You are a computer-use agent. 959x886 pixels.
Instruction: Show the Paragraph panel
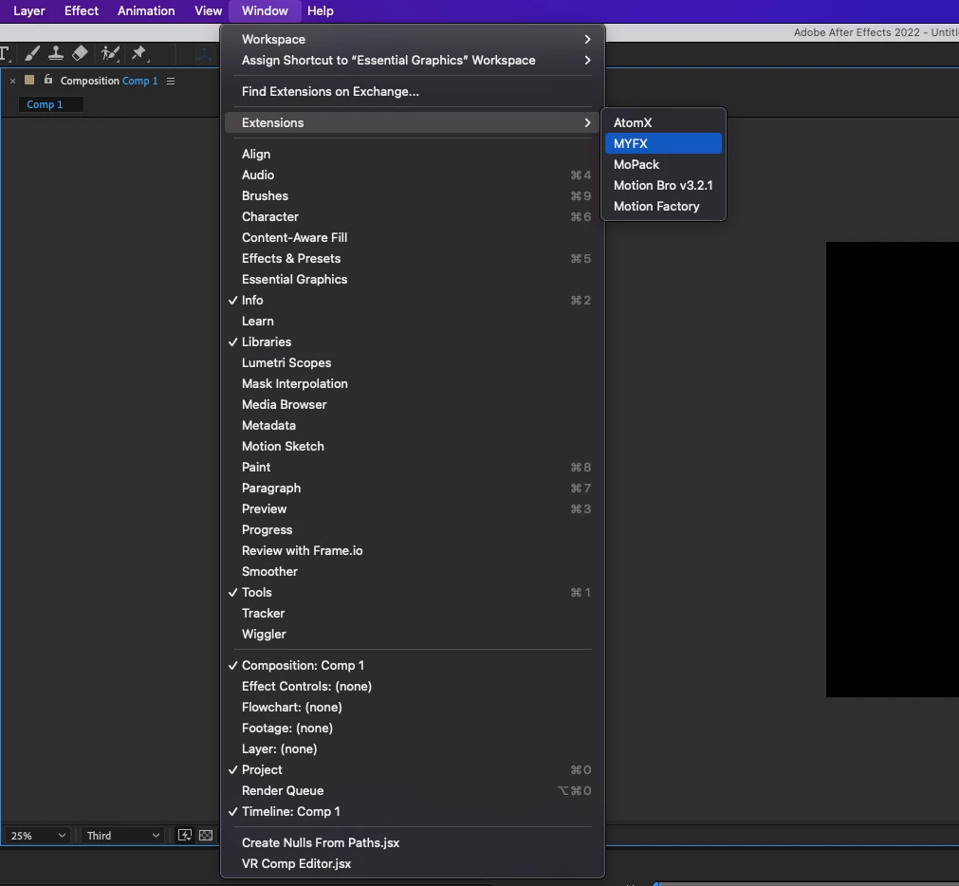tap(413, 488)
